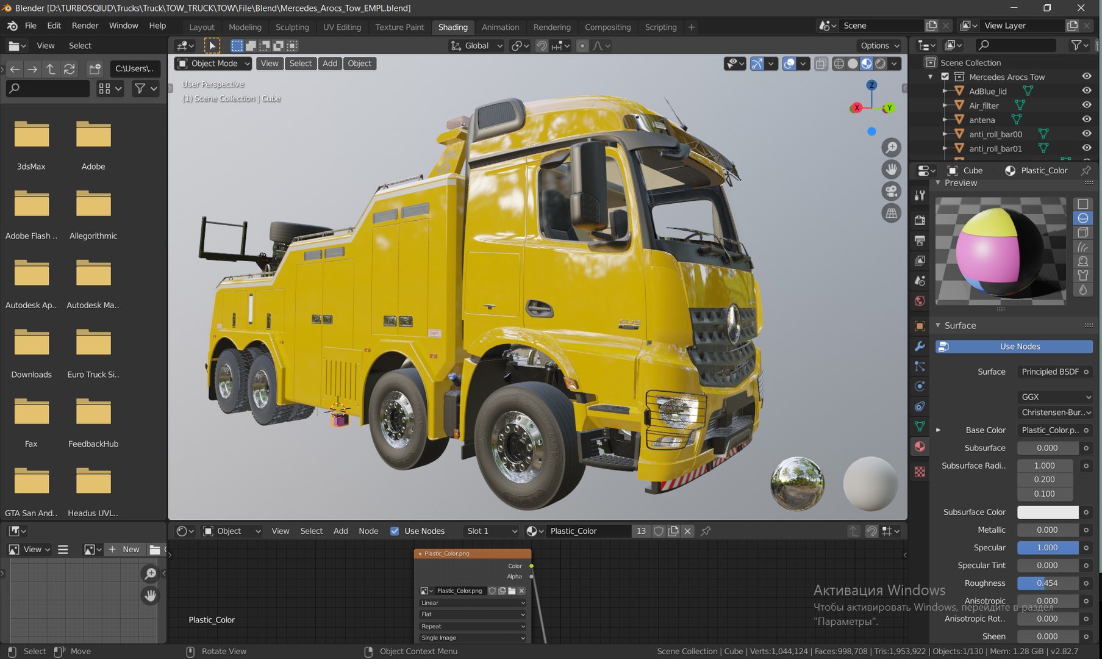
Task: Click the file browser refresh icon
Action: pos(70,69)
